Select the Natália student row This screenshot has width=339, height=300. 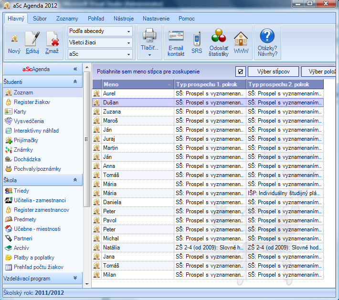[x=208, y=248]
